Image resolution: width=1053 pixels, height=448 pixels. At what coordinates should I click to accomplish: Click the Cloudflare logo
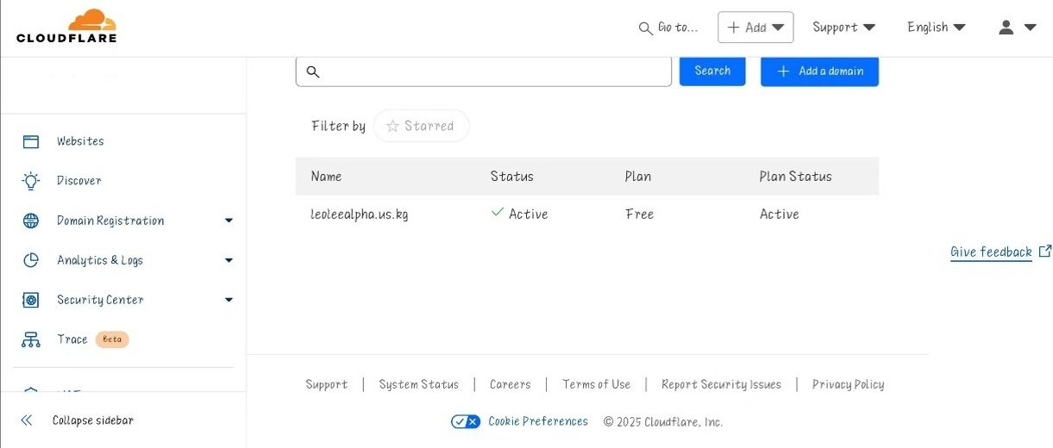point(66,26)
